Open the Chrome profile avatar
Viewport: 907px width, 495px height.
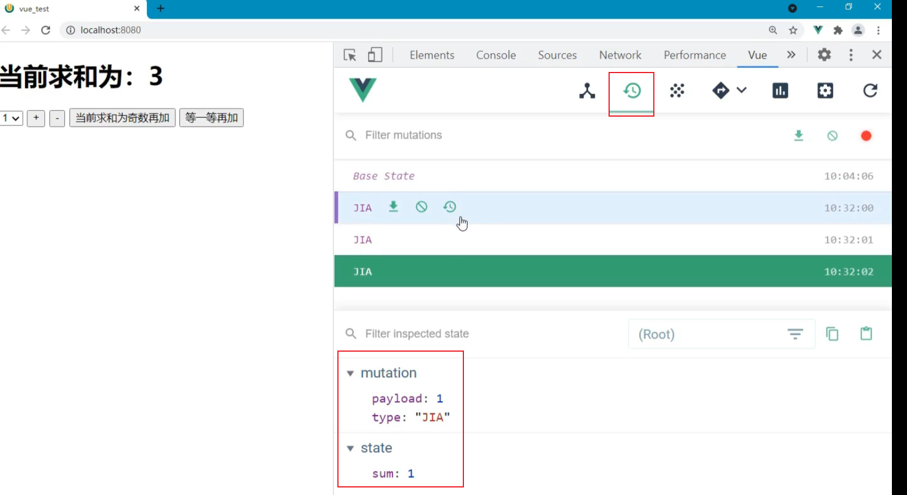click(x=858, y=30)
